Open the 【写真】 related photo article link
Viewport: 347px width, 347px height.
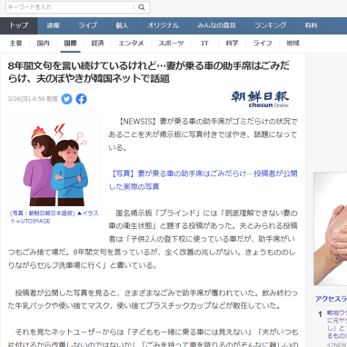pyautogui.click(x=203, y=180)
